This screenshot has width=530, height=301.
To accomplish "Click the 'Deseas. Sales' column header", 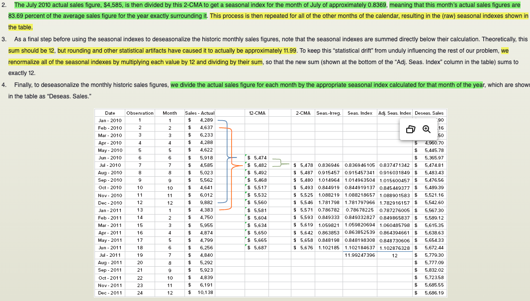I will tap(429, 113).
